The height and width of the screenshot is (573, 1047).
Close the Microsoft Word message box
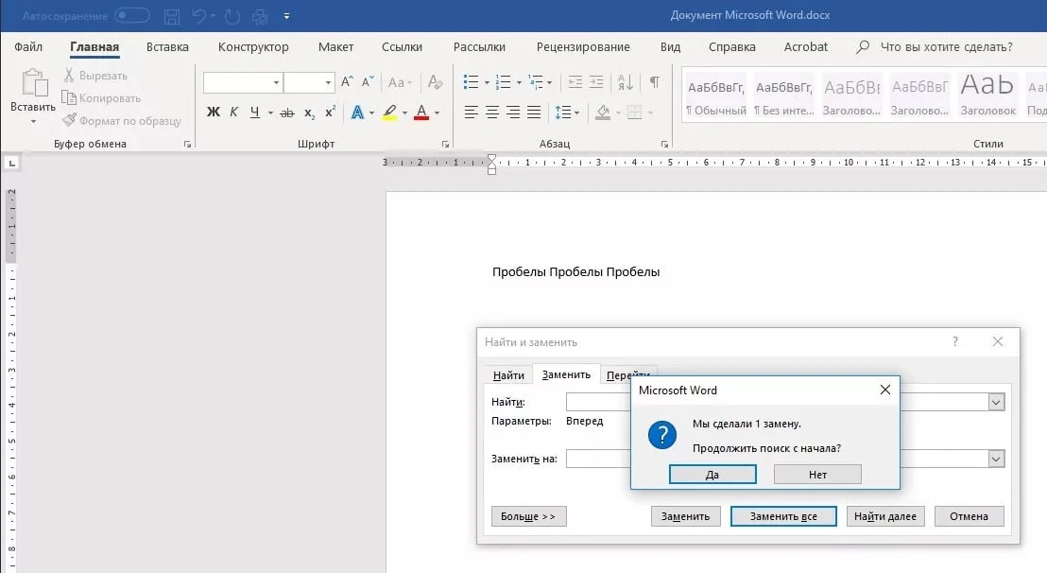tap(884, 390)
